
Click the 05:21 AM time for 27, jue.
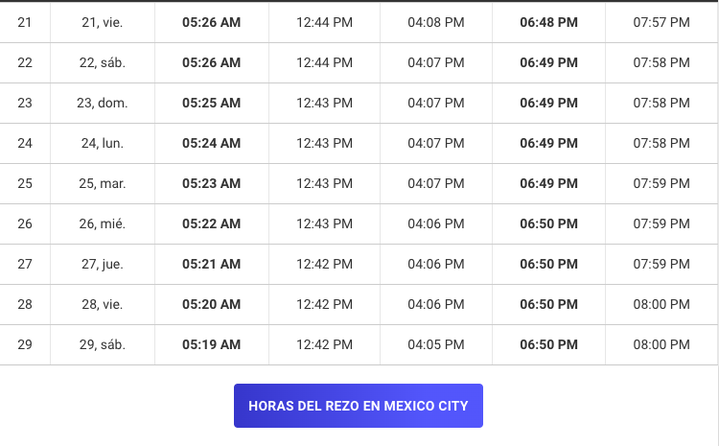pyautogui.click(x=212, y=265)
